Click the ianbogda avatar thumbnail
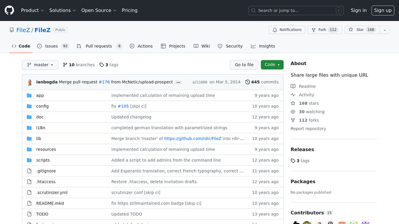The width and height of the screenshot is (399, 224). click(x=30, y=82)
